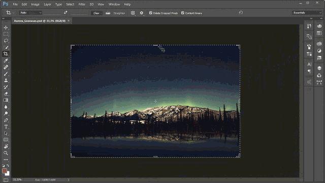Select the Move tool
Viewport: 325px width, 183px height.
pyautogui.click(x=6, y=27)
